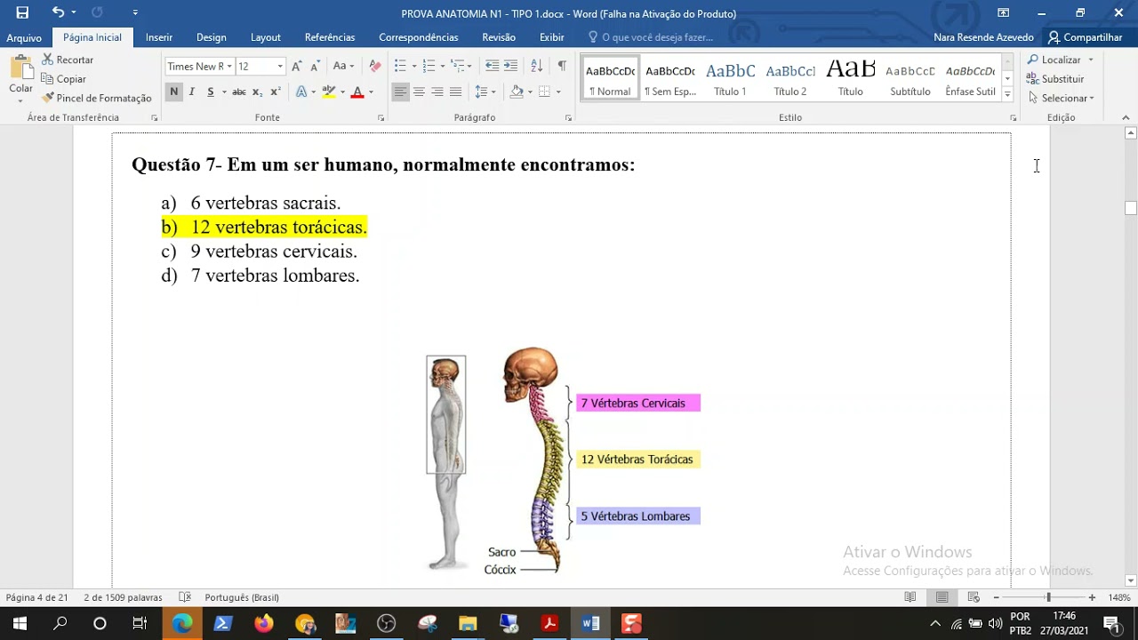This screenshot has height=640, width=1138.
Task: Click the spelling check status icon
Action: pyautogui.click(x=185, y=597)
